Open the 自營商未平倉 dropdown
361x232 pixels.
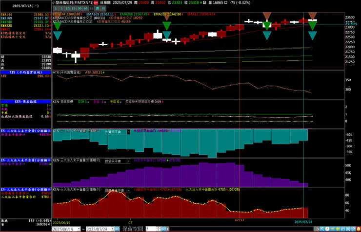pyautogui.click(x=128, y=190)
